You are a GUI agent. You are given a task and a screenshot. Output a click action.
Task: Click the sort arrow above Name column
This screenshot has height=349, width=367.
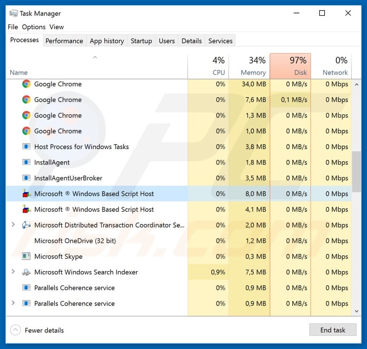[95, 57]
